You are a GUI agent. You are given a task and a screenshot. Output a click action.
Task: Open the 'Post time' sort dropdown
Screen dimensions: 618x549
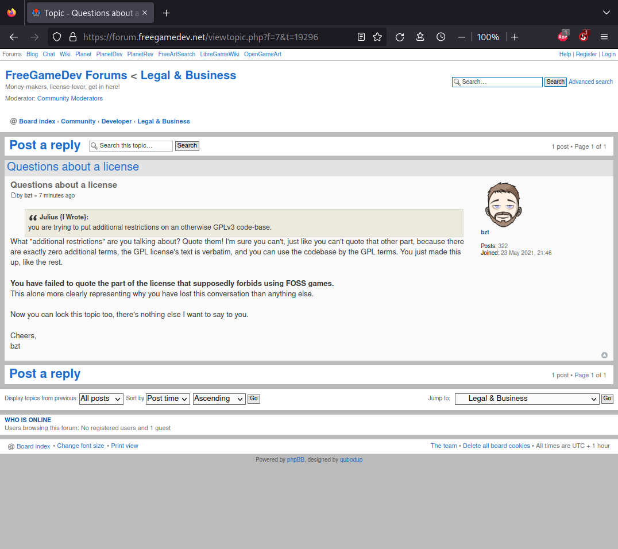tap(168, 399)
